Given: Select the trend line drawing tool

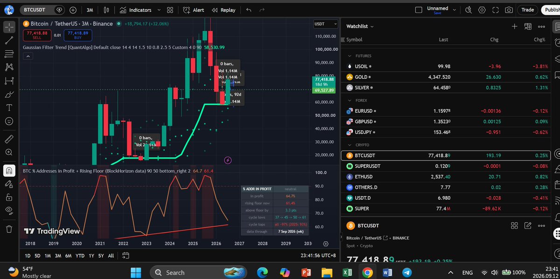Looking at the screenshot, I should (9, 41).
